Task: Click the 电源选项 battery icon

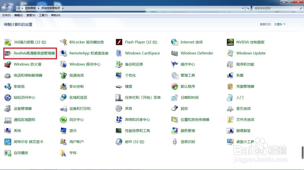Action: [64, 75]
